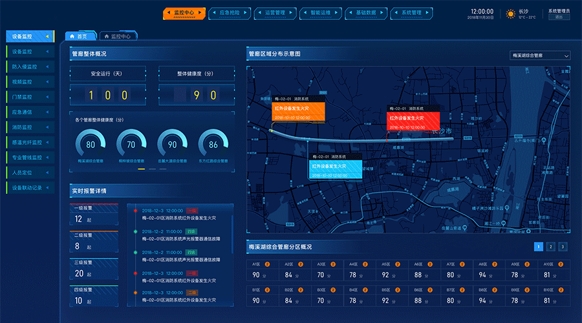Click the orange badge next to A2区
Viewport: 582px width, 323px height.
click(301, 264)
